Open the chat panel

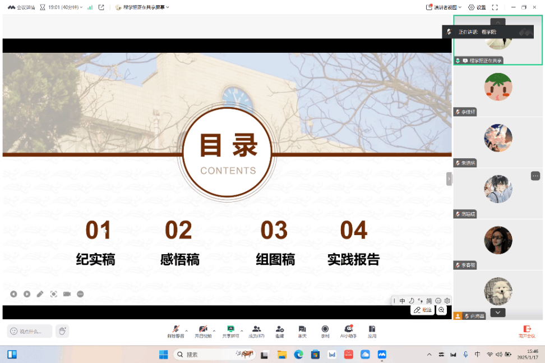pyautogui.click(x=302, y=330)
